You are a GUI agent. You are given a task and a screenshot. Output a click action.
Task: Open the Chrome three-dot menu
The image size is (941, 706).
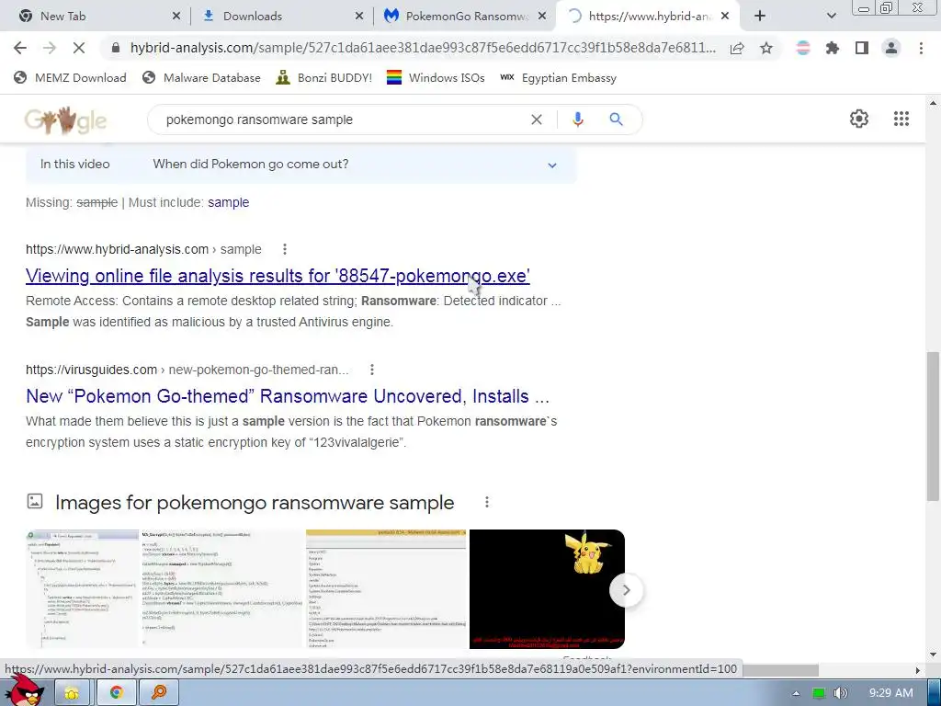tap(921, 48)
